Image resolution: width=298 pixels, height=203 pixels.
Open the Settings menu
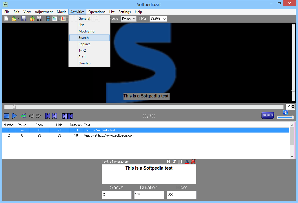point(124,12)
